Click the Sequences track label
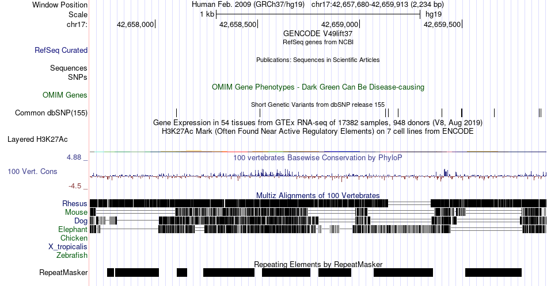Viewport: 547px width, 286px height. (69, 68)
